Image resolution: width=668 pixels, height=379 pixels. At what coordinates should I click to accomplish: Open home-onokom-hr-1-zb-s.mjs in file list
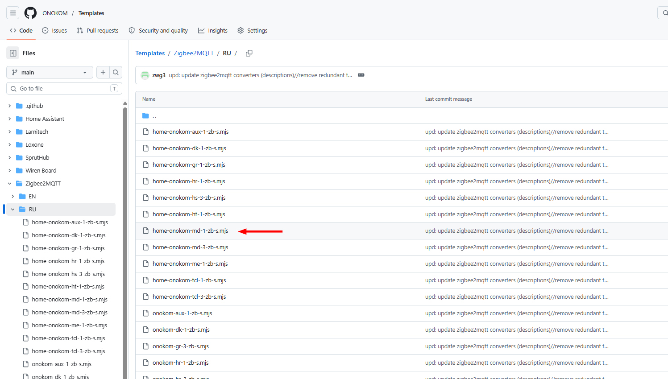189,181
